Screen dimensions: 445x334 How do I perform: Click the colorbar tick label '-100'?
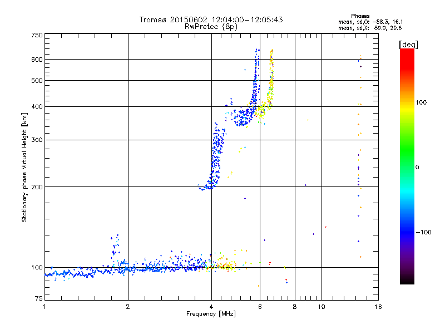click(x=423, y=232)
